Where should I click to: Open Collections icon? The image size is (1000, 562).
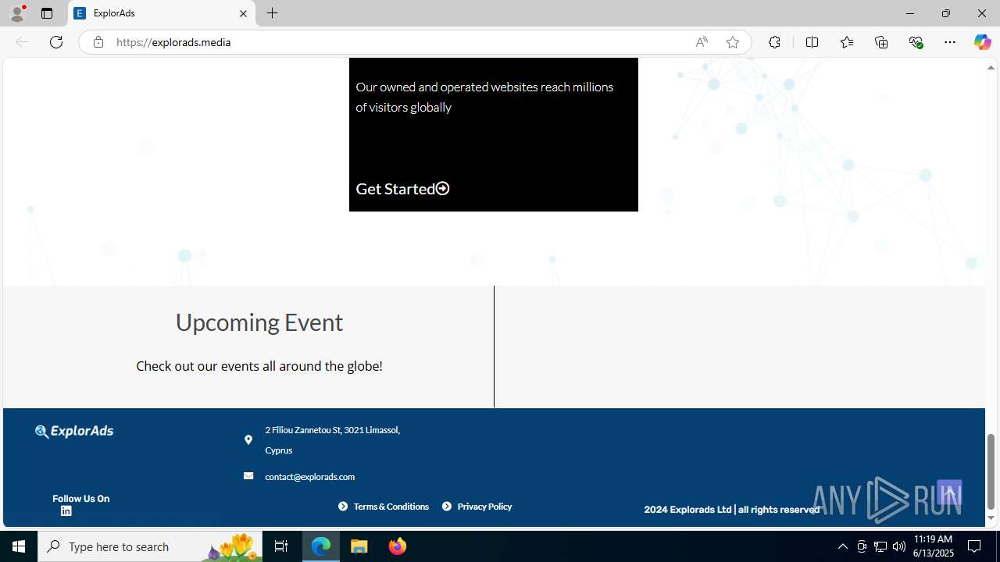pos(881,42)
